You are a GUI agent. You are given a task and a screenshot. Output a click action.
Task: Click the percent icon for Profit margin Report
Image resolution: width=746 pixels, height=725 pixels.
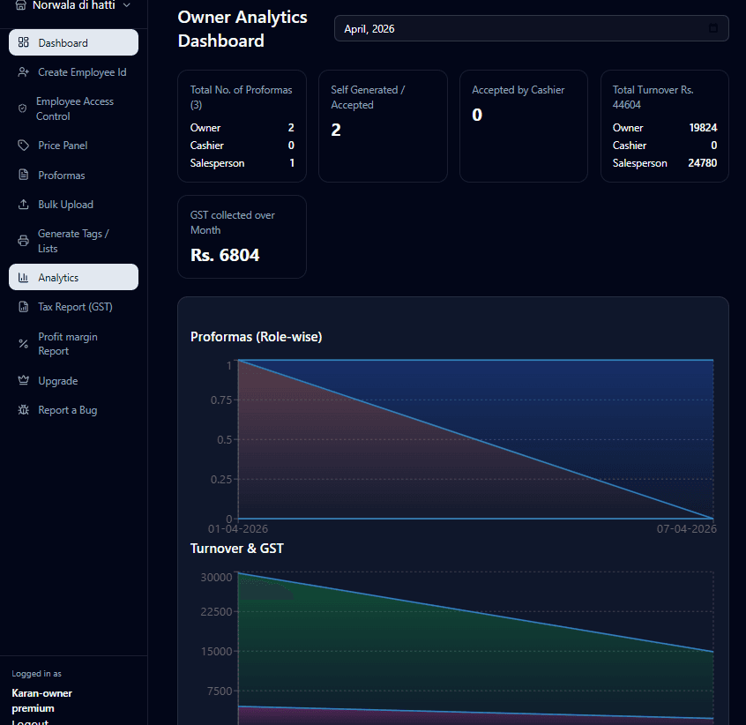pyautogui.click(x=23, y=344)
